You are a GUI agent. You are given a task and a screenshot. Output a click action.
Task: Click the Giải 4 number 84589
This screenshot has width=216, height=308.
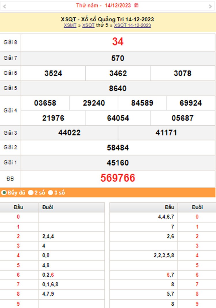coord(142,103)
